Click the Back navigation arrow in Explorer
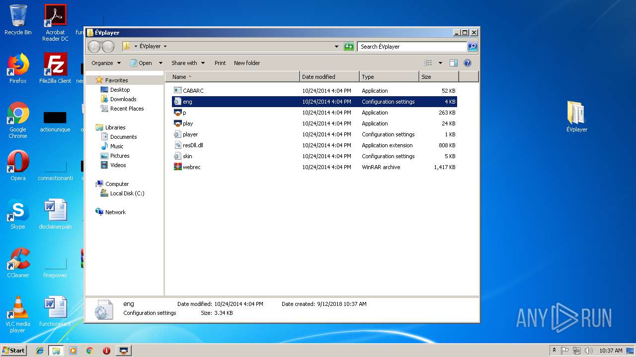Image resolution: width=636 pixels, height=357 pixels. coord(94,47)
